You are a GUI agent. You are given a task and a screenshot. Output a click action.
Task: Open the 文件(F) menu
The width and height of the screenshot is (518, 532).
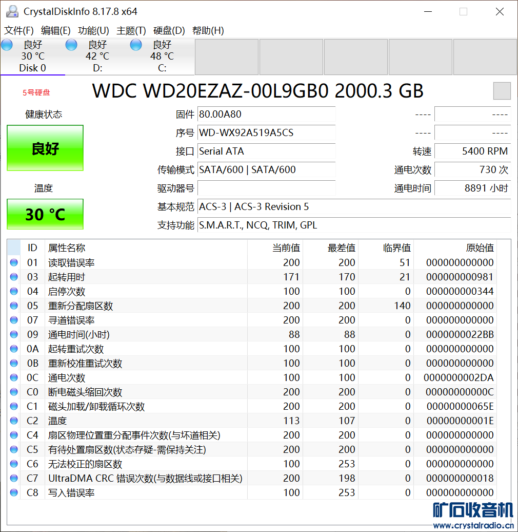click(x=18, y=30)
